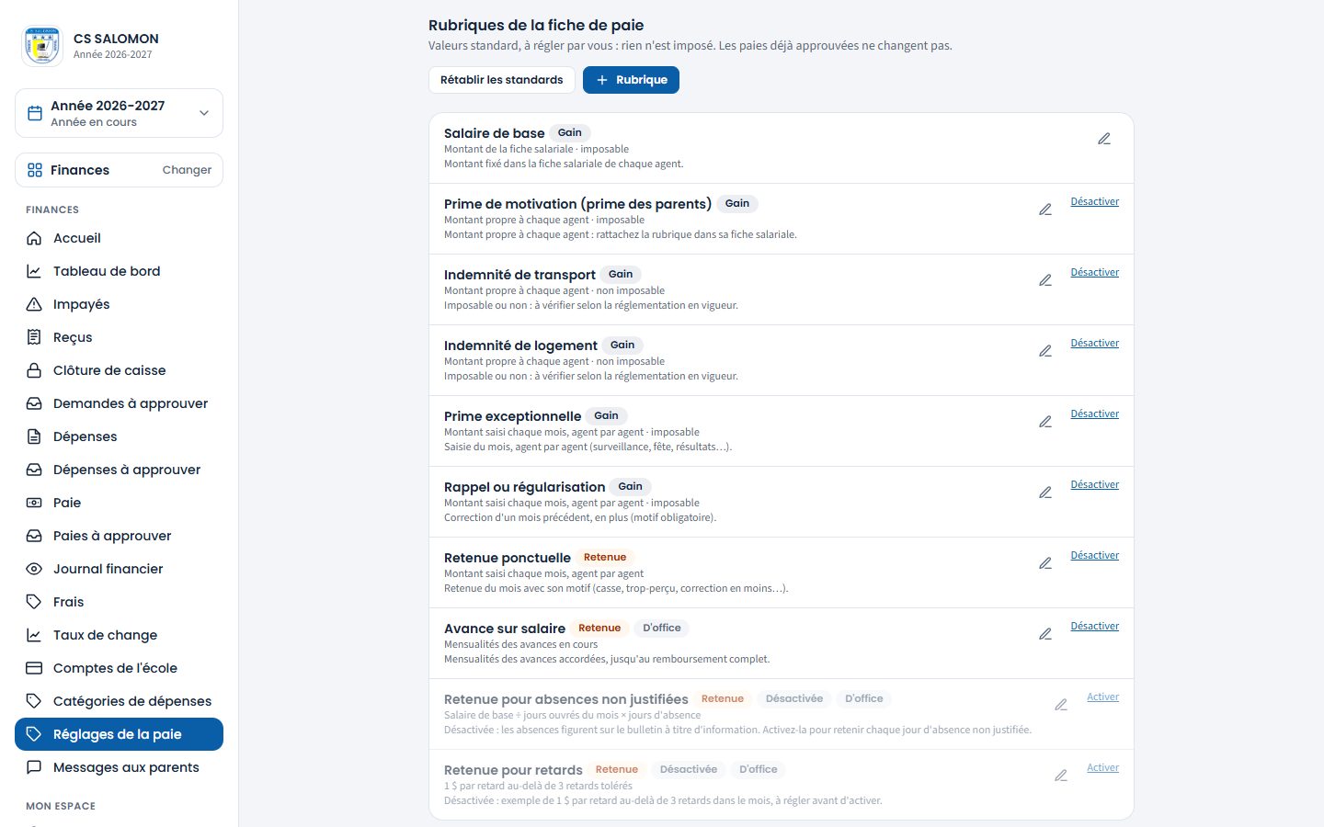Image resolution: width=1324 pixels, height=827 pixels.
Task: Click the CS SALOMON school logo
Action: [42, 46]
